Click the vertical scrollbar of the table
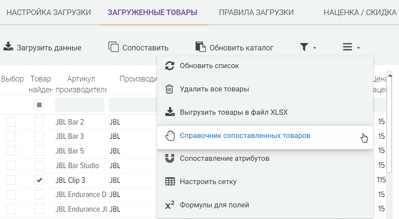 tap(389, 125)
